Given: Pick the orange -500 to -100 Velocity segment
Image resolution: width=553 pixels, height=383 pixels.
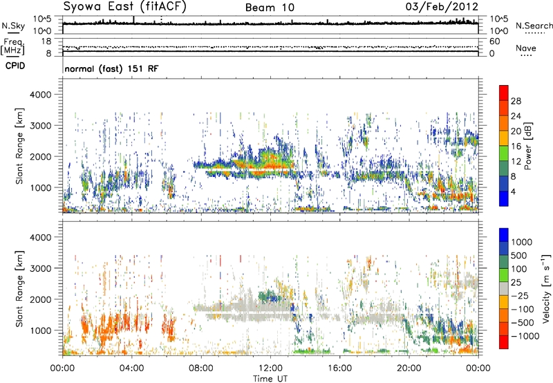Looking at the screenshot, I should 504,316.
